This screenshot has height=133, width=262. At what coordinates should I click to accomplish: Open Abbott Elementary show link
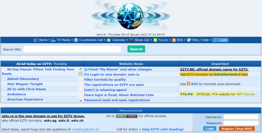pyautogui.click(x=23, y=79)
